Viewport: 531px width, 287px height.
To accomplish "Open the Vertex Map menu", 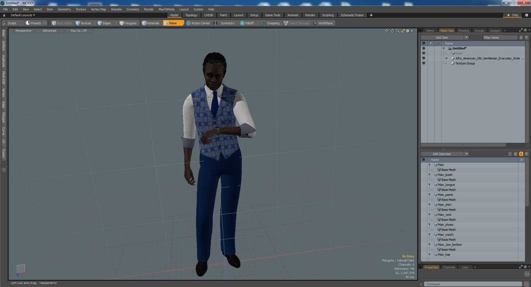I will 98,9.
